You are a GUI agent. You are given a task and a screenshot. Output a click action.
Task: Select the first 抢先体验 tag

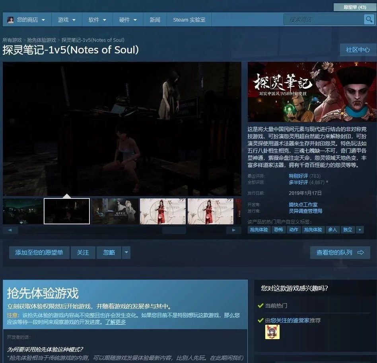(259, 230)
